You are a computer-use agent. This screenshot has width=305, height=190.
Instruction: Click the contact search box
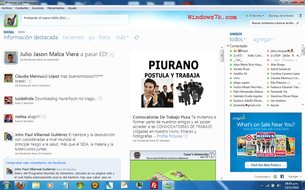coord(273,23)
